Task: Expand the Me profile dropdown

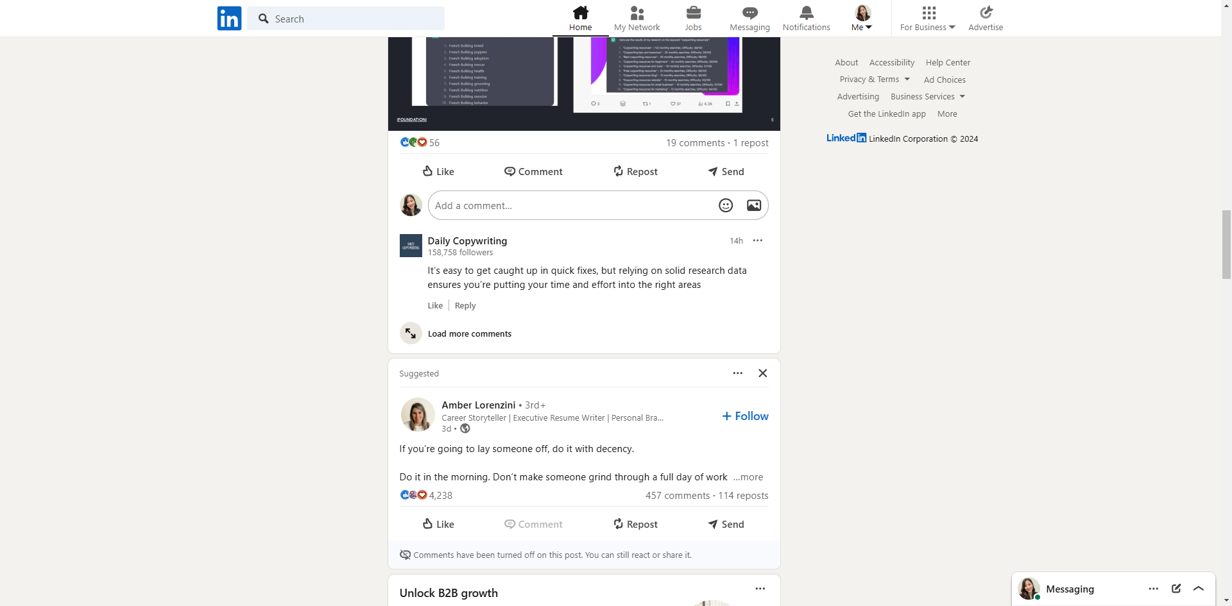Action: tap(862, 19)
